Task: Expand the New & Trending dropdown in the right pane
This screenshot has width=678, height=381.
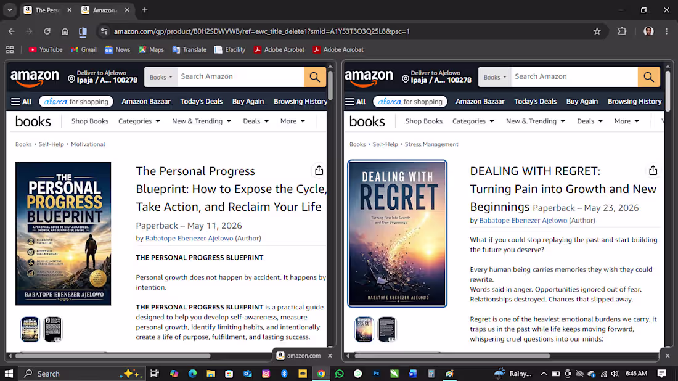Action: [x=536, y=121]
